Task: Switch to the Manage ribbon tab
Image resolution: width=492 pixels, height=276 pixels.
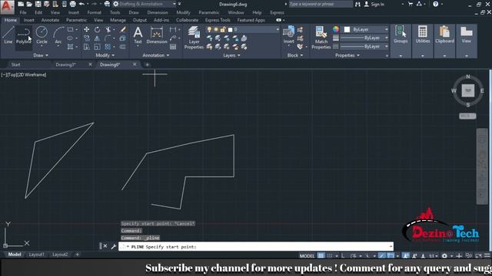Action: pos(118,20)
